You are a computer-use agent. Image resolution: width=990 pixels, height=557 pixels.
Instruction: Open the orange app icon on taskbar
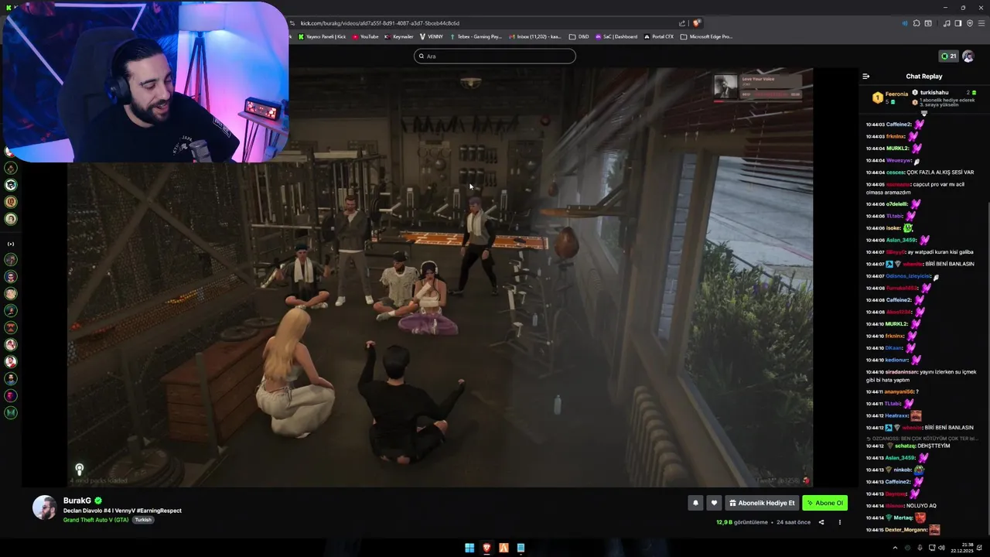click(504, 548)
